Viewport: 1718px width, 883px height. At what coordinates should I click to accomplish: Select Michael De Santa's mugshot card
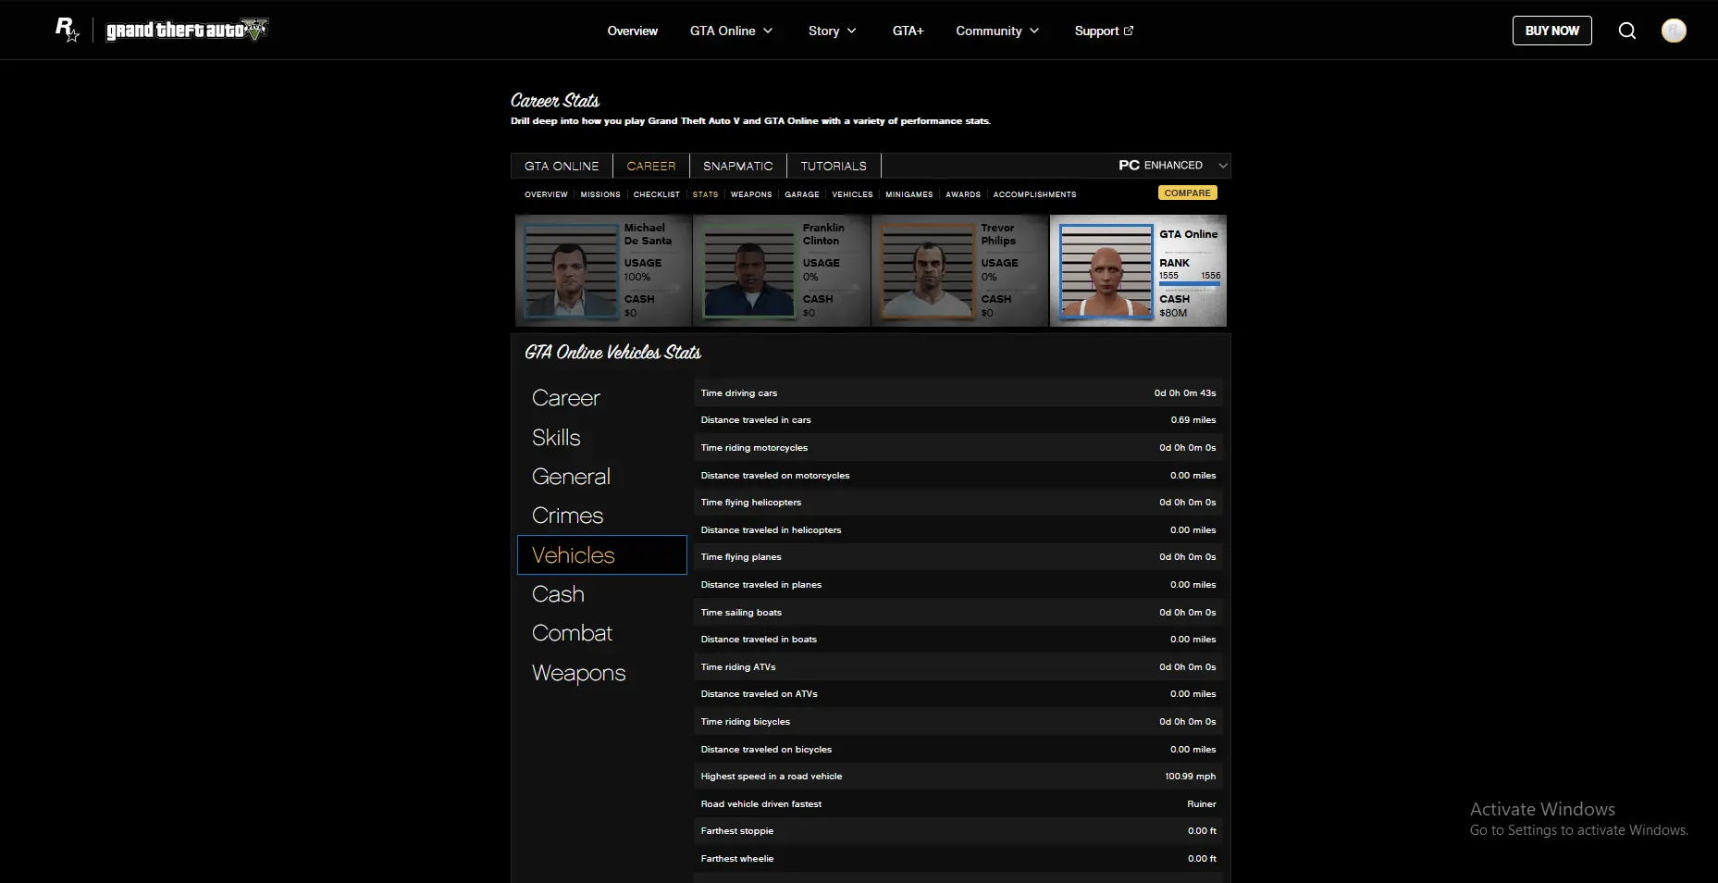603,270
